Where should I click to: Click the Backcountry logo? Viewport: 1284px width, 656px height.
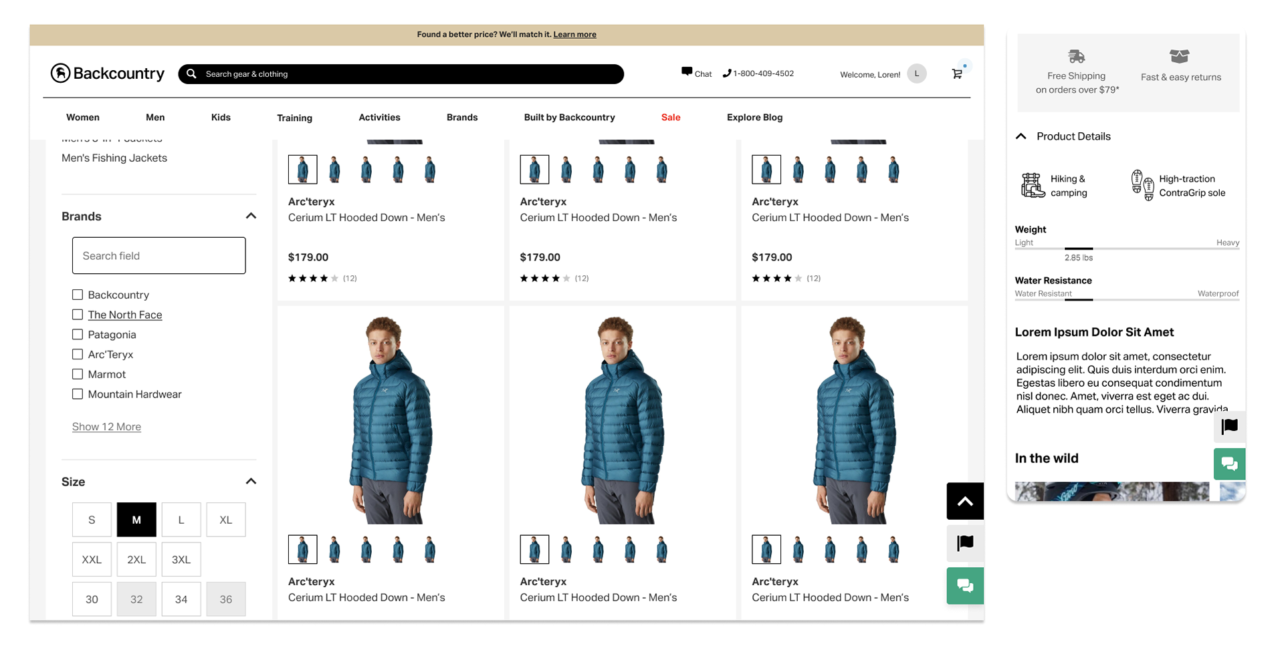pyautogui.click(x=108, y=73)
